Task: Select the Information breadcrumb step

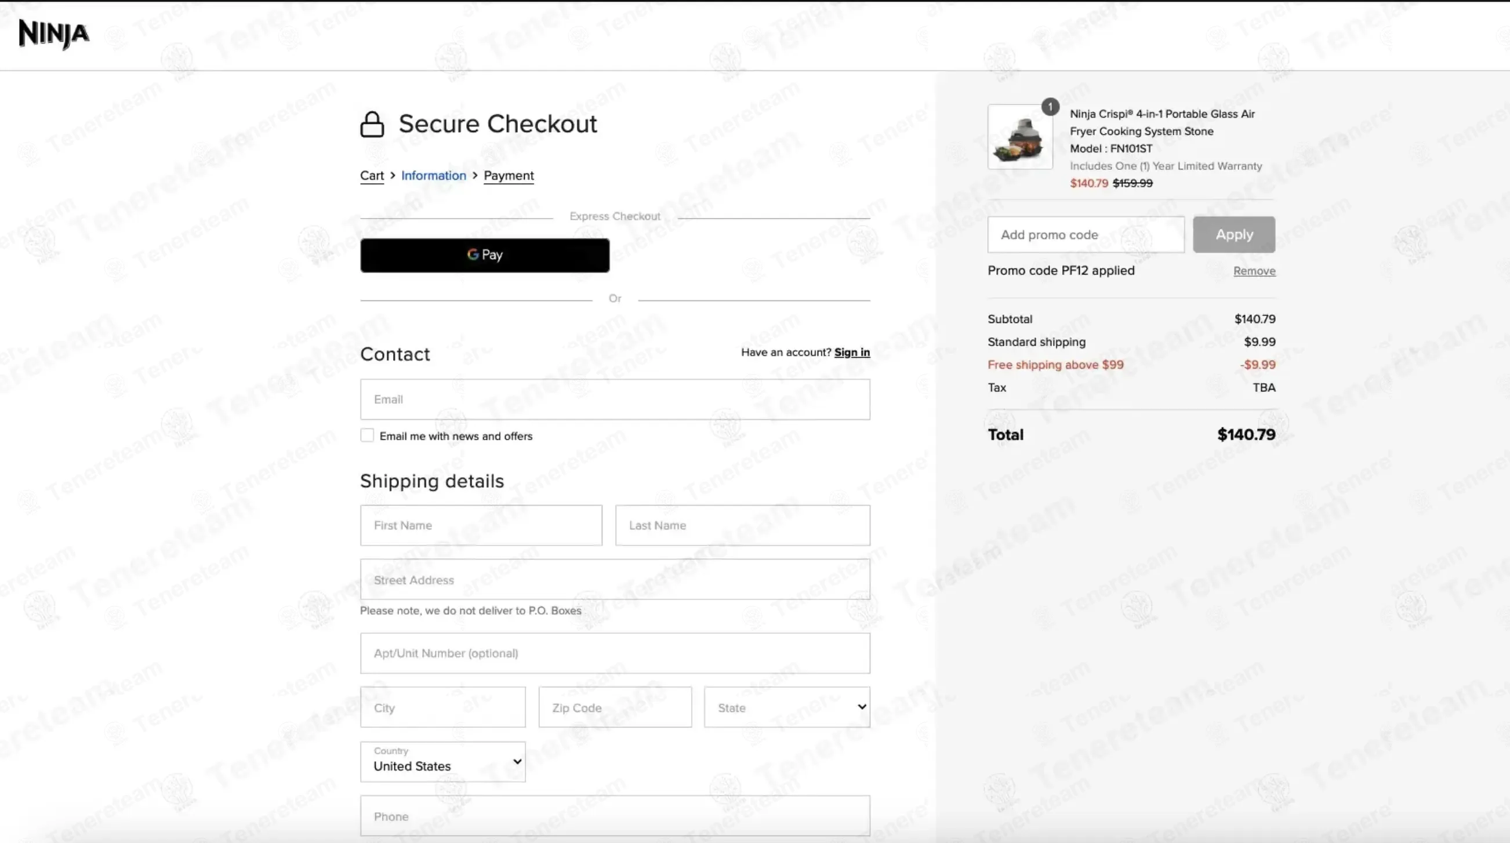Action: pos(433,176)
